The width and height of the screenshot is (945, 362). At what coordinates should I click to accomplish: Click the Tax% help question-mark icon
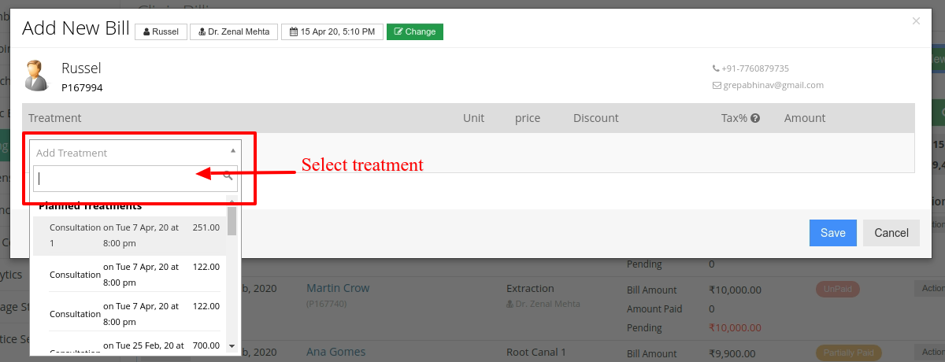(755, 118)
